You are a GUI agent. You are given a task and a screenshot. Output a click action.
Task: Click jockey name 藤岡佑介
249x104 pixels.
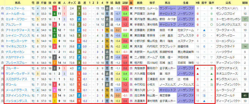pyautogui.click(x=152, y=68)
